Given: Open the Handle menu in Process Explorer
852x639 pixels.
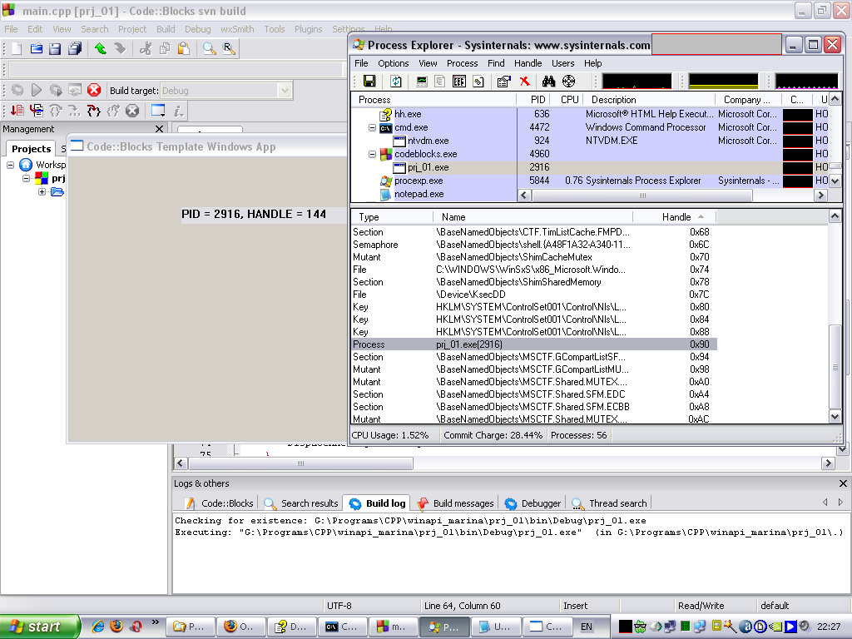Looking at the screenshot, I should click(x=528, y=63).
